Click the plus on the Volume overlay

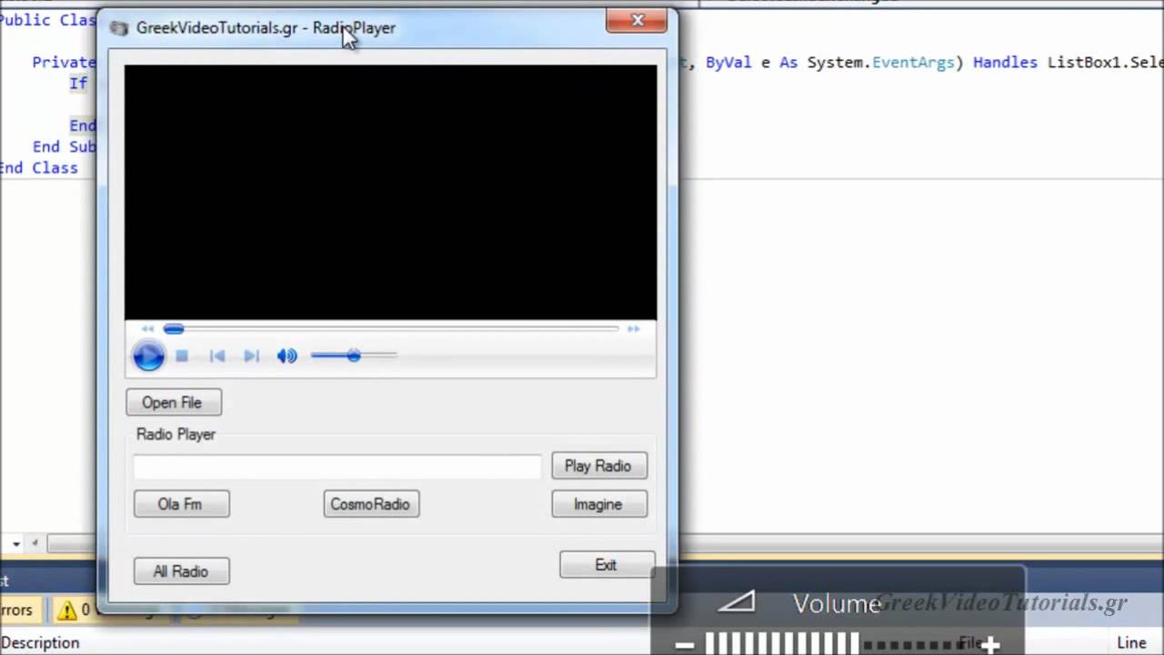tap(990, 645)
